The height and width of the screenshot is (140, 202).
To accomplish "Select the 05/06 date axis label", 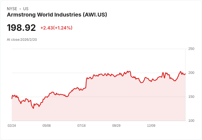I will (x=47, y=126).
